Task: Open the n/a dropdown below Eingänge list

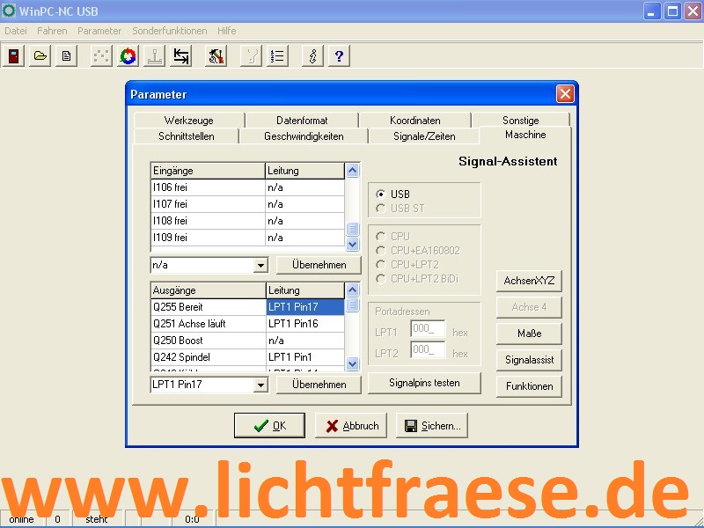Action: pyautogui.click(x=260, y=266)
